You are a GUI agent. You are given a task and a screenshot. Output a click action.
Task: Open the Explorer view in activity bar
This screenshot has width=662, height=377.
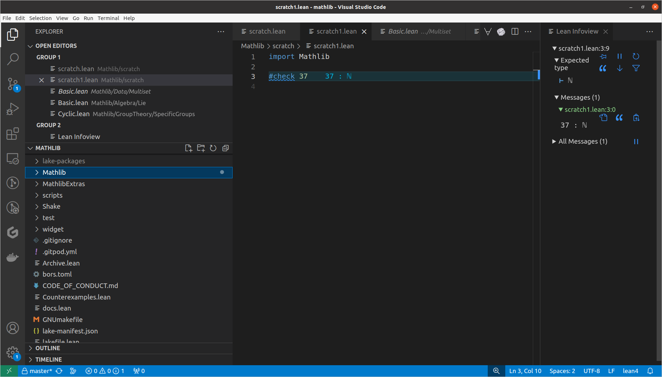(13, 35)
